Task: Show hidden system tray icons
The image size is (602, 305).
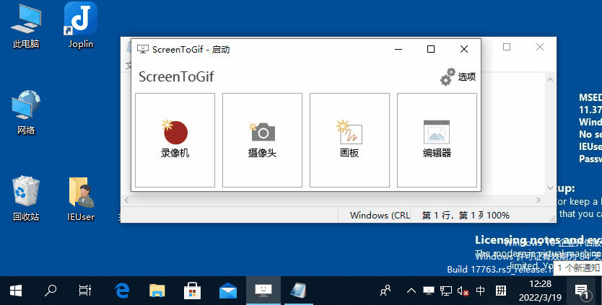Action: [x=411, y=291]
